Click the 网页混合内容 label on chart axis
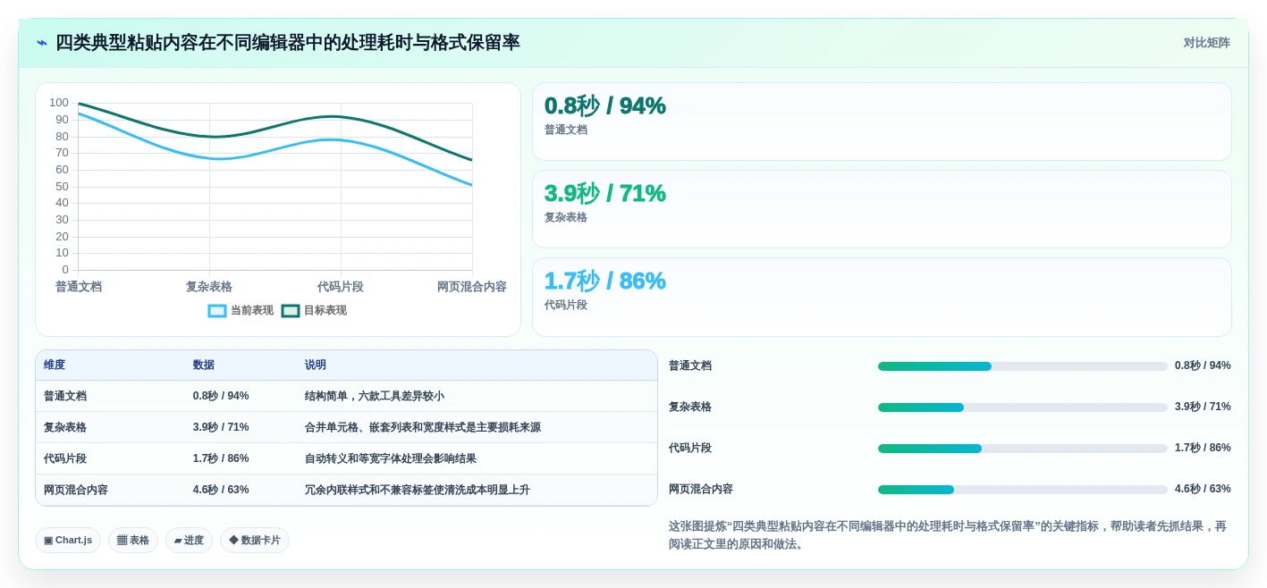This screenshot has height=588, width=1267. pos(472,287)
